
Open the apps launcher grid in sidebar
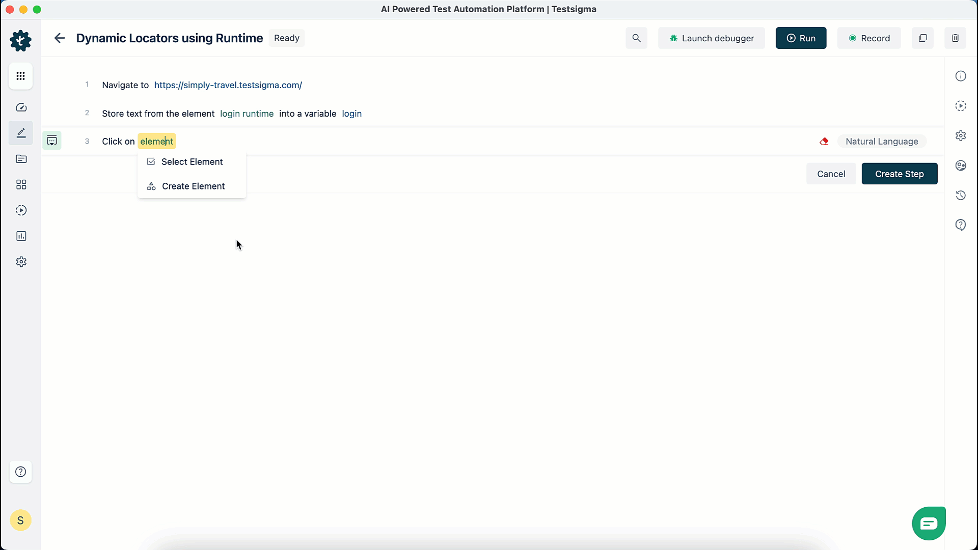tap(21, 76)
